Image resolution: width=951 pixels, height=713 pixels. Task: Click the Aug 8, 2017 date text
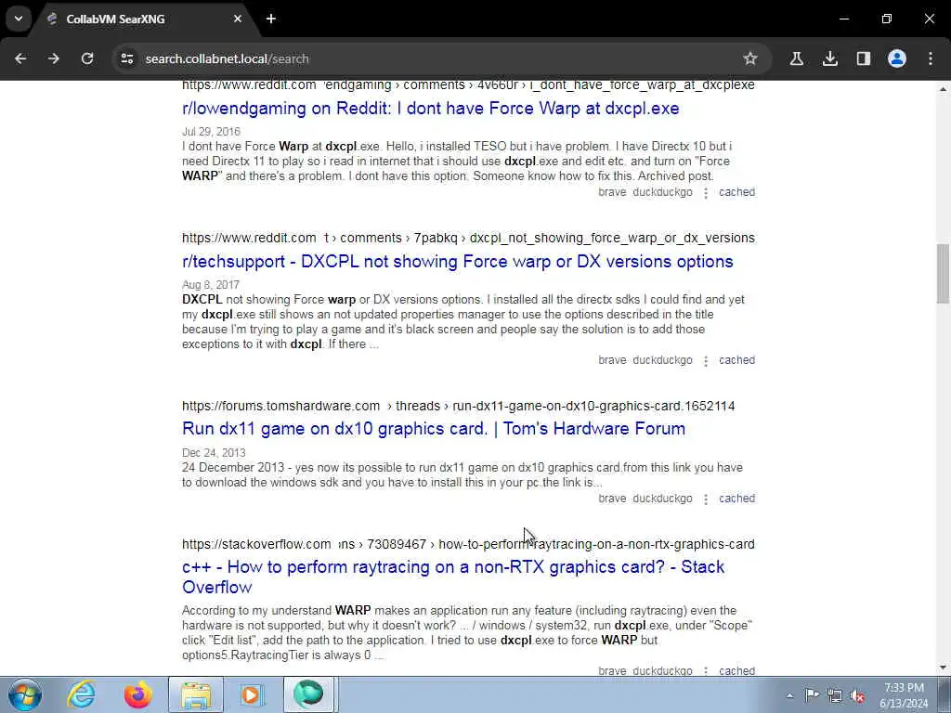point(211,285)
